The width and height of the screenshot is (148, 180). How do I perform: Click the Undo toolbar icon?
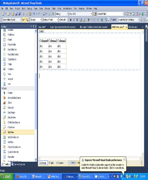tap(34, 14)
